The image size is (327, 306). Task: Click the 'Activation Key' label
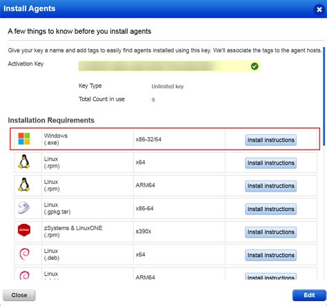tap(26, 64)
